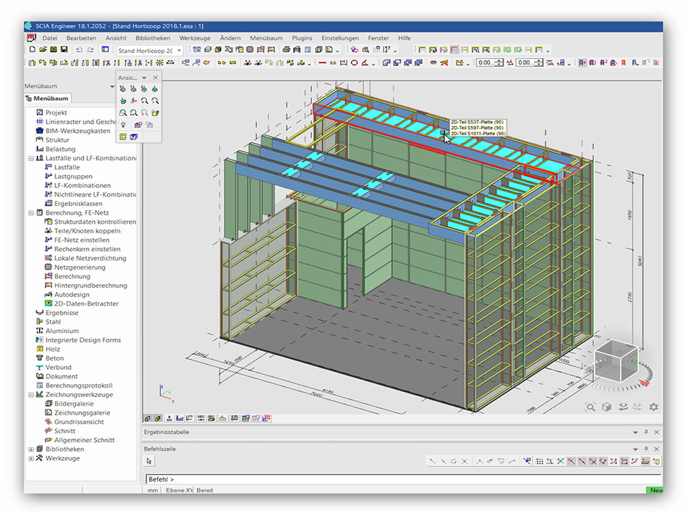Expand the Bibliotheken tree node

point(31,449)
